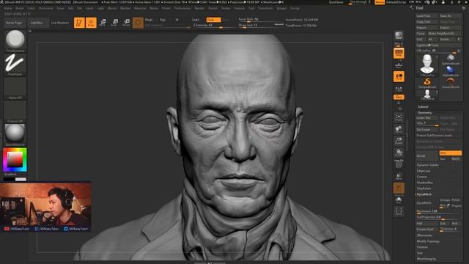469x264 pixels.
Task: Expand the ZRemesher section
Action: [x=424, y=235]
